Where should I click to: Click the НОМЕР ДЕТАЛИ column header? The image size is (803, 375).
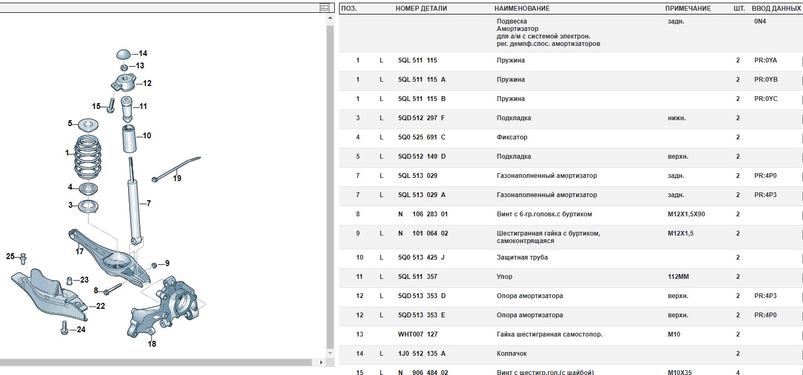421,9
